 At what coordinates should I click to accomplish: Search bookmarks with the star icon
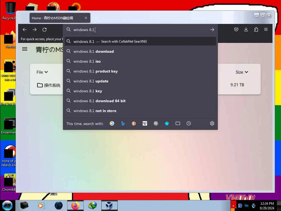(x=167, y=123)
